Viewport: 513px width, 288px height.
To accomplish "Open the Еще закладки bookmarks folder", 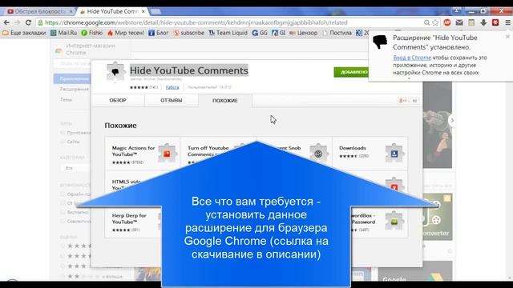I will (24, 33).
